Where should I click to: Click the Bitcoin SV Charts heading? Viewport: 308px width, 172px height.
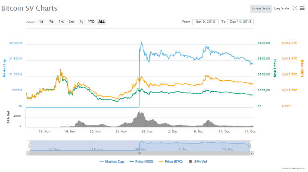pos(29,8)
